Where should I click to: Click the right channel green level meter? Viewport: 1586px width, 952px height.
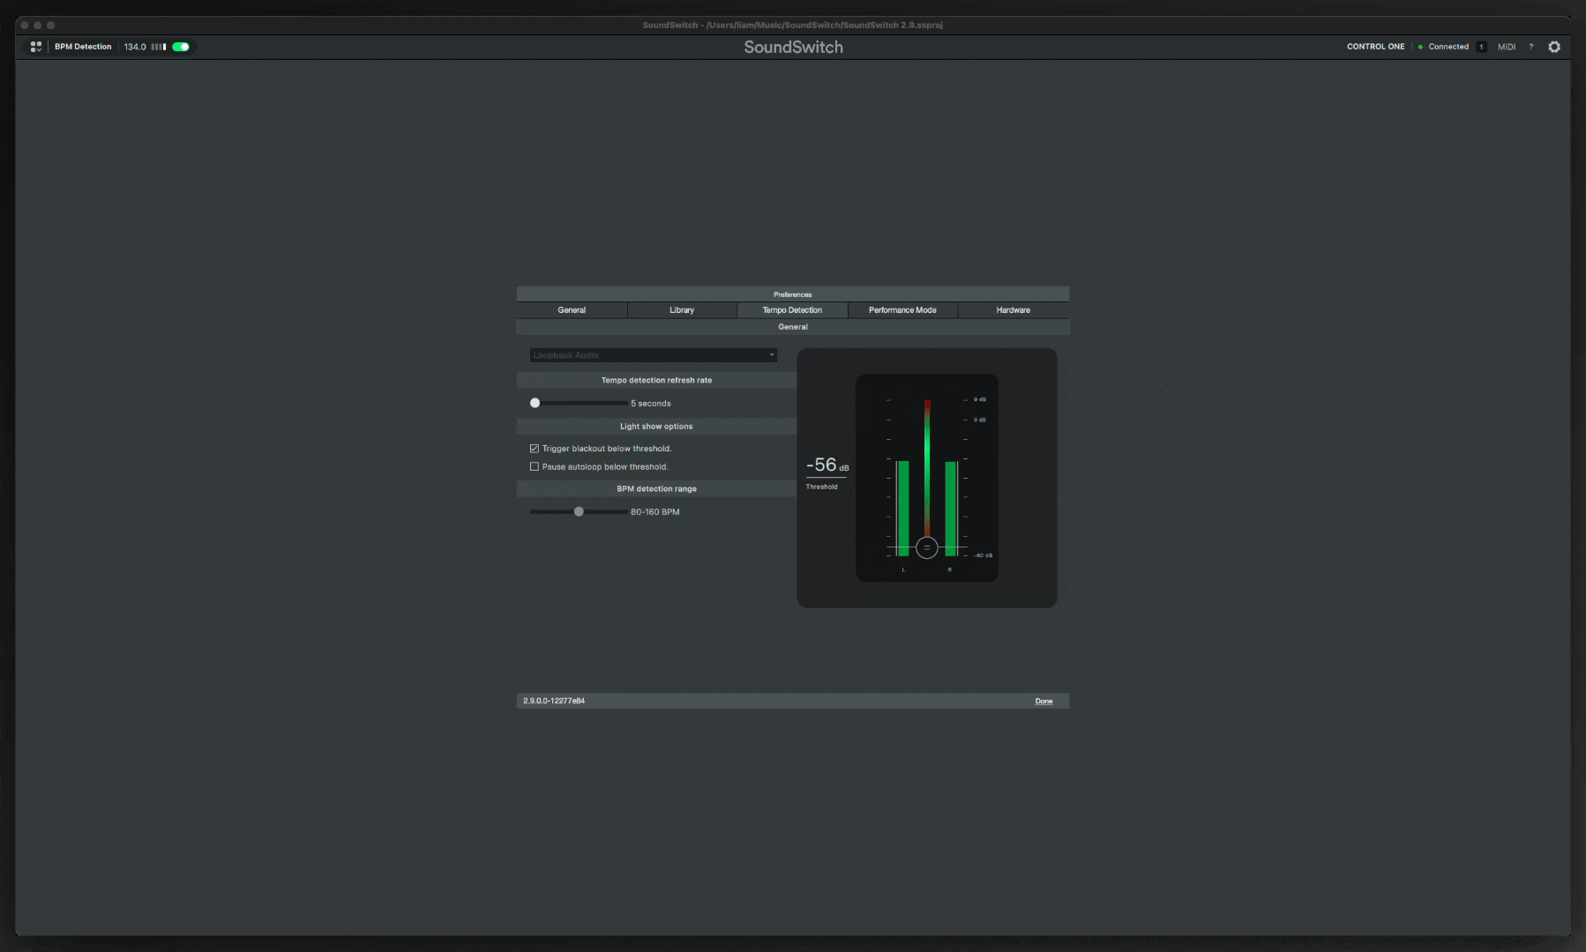951,509
